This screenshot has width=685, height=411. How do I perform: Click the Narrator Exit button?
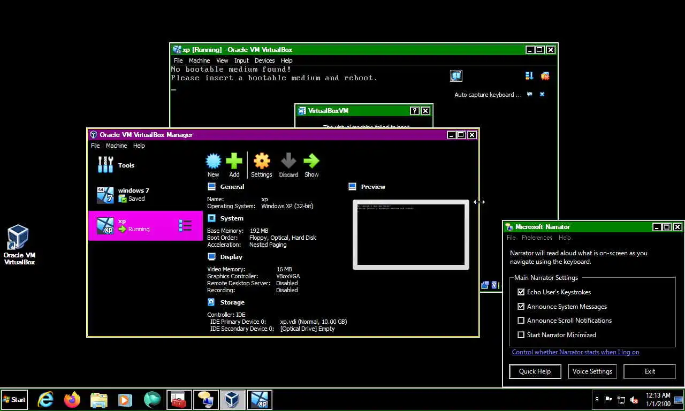[x=650, y=371]
